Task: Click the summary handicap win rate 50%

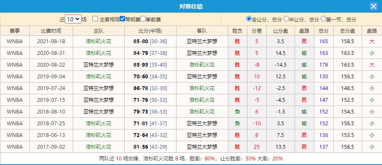Action: (x=251, y=159)
